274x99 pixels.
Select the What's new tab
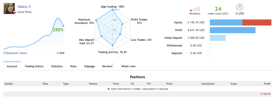[x=128, y=66]
